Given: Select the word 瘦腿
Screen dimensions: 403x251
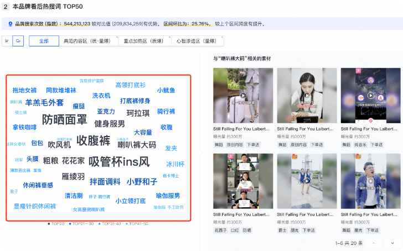Looking at the screenshot, I should [79, 106].
